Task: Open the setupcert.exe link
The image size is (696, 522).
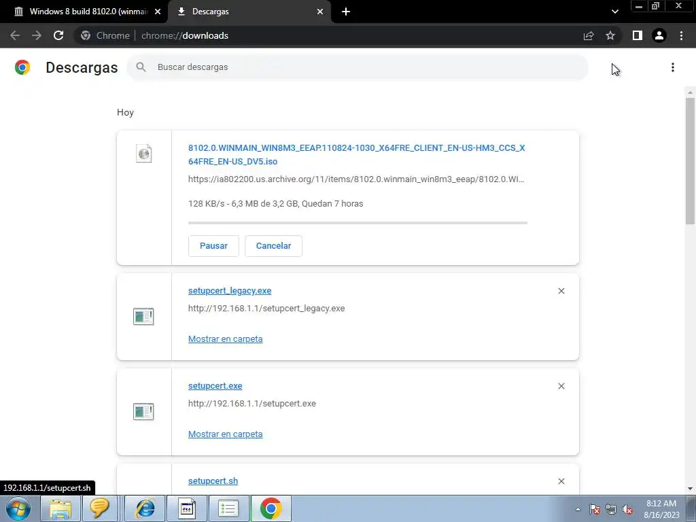Action: coord(215,386)
